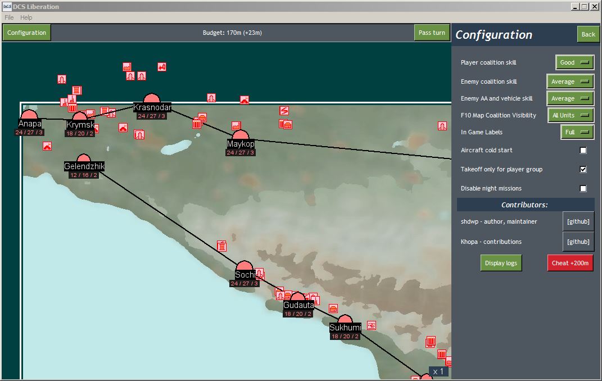This screenshot has height=381, width=602.
Task: Click the flag tent icon on map's top border
Action: tap(244, 100)
